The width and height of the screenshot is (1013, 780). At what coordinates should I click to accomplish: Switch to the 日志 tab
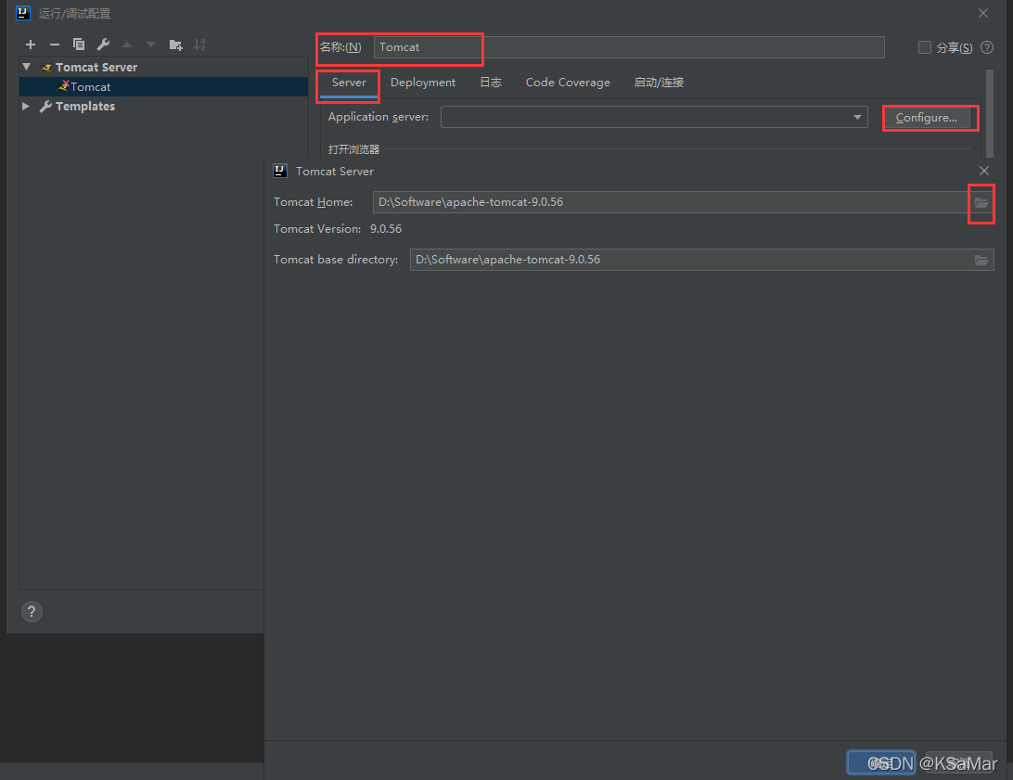(x=491, y=83)
